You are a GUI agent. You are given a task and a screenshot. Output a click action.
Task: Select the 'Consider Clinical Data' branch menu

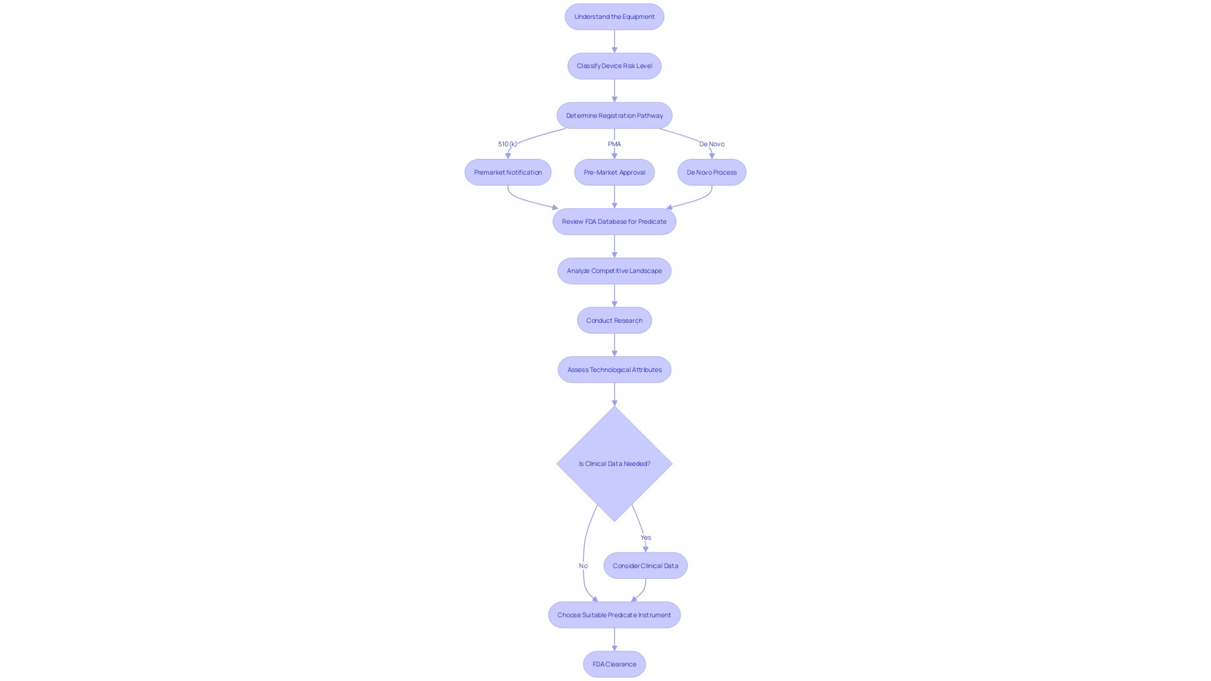click(x=645, y=566)
